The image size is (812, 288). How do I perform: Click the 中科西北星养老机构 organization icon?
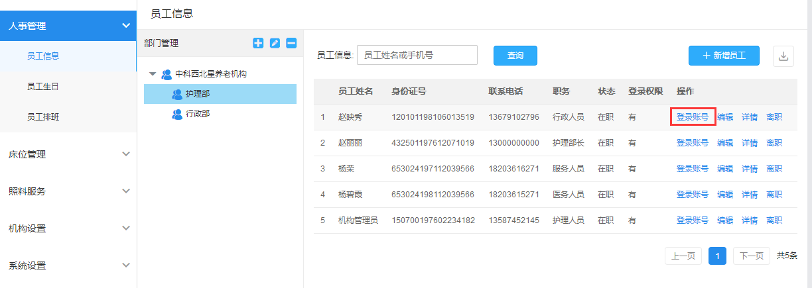[x=167, y=74]
